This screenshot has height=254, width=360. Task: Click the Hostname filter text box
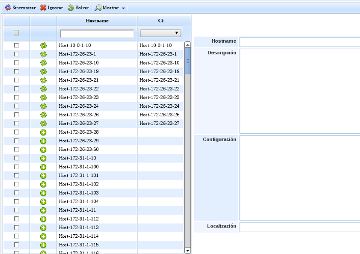97,34
